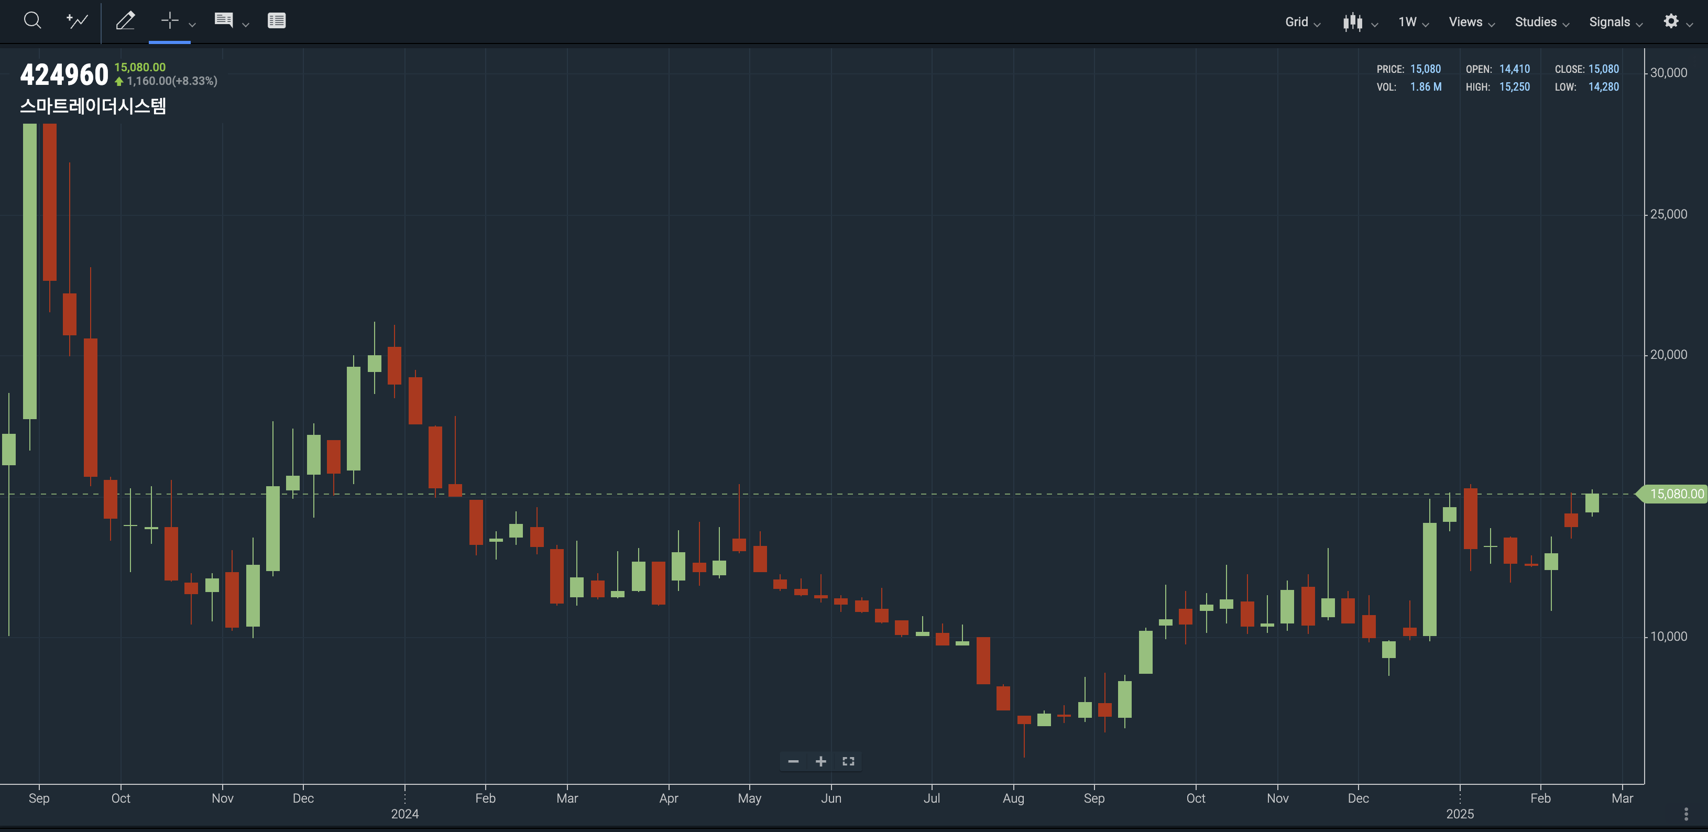Click the Aug label on time axis
The height and width of the screenshot is (832, 1708).
[x=1013, y=798]
